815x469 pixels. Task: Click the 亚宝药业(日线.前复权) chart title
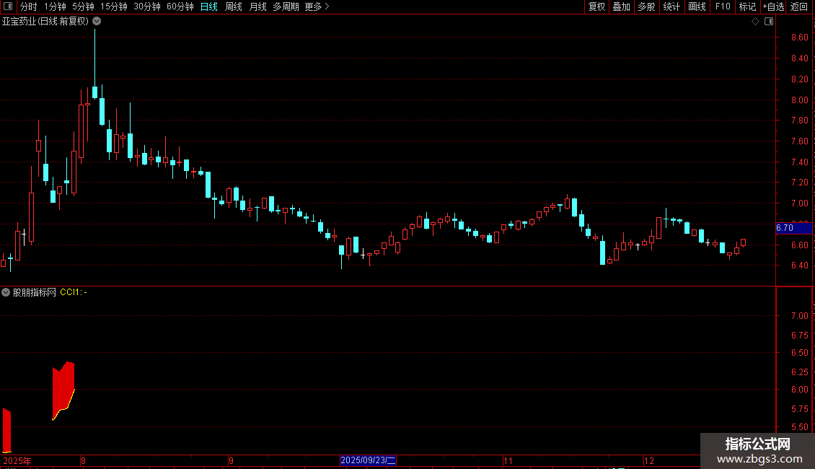(x=45, y=22)
